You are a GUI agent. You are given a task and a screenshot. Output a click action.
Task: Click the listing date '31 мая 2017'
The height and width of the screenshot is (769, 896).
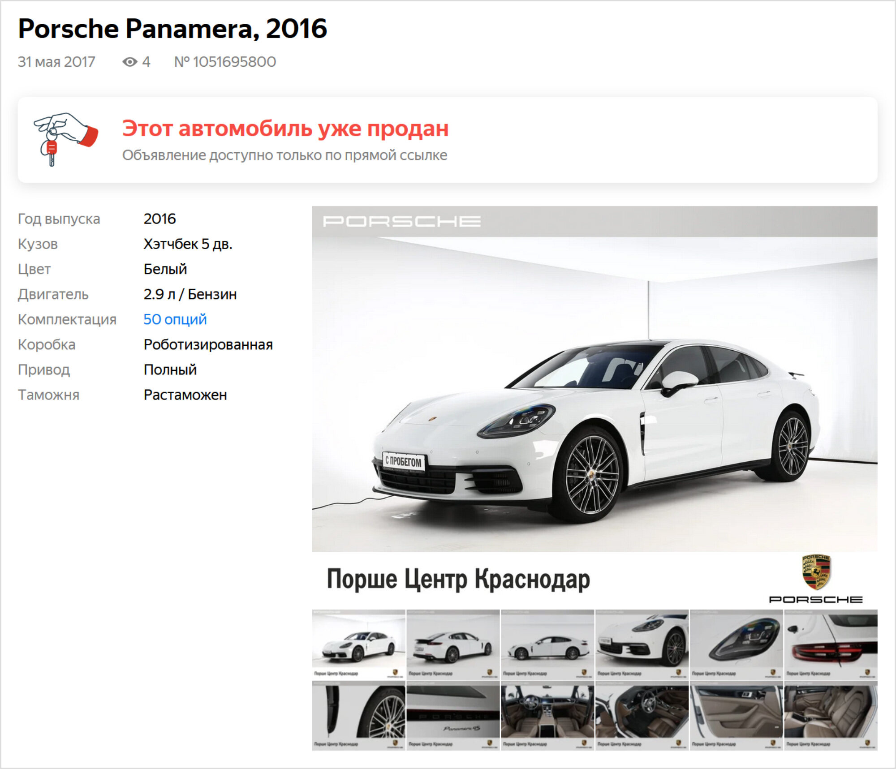56,62
